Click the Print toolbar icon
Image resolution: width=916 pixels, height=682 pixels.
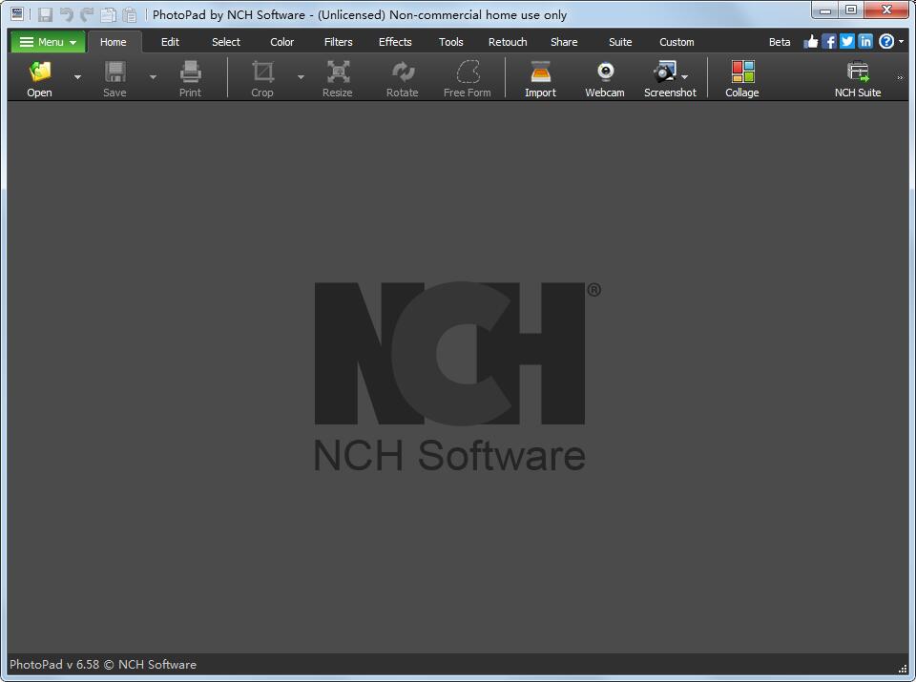191,79
